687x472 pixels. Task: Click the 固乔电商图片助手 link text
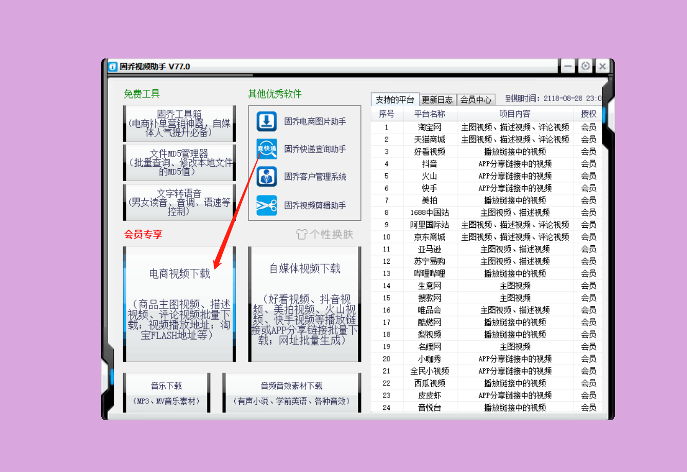[x=315, y=122]
